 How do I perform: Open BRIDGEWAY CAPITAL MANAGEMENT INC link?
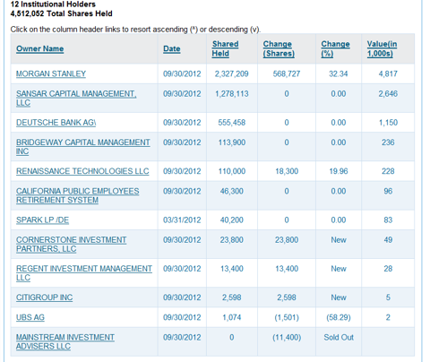pos(83,147)
